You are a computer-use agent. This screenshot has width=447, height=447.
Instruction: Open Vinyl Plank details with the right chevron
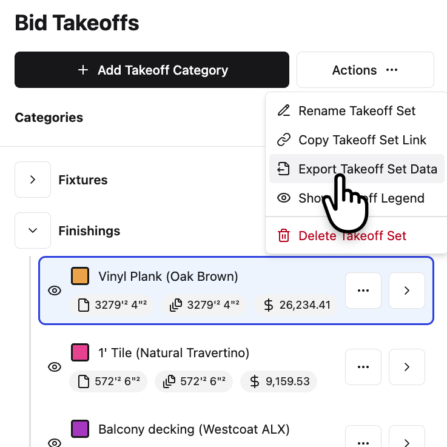coord(407,291)
